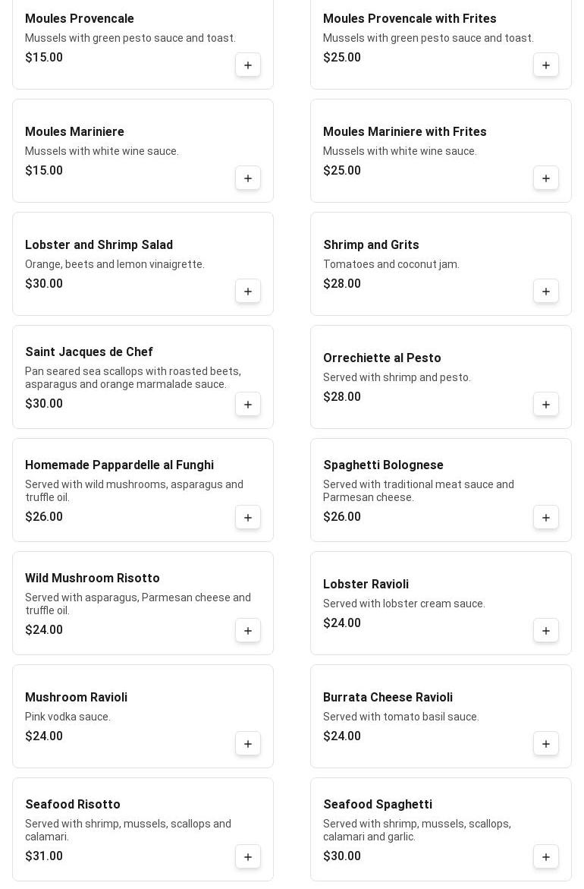
Task: Add Moules Provencale with Frites to cart
Action: (546, 65)
